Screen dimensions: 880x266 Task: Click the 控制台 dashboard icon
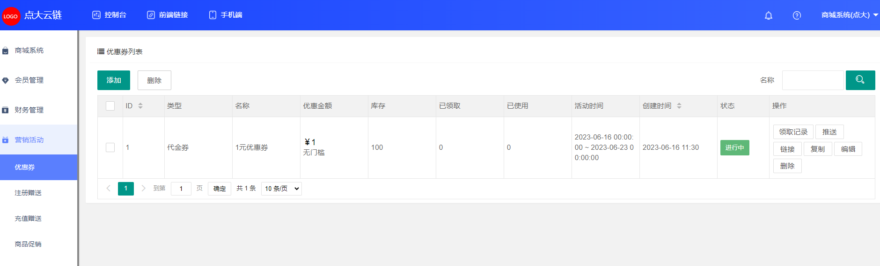coord(96,15)
